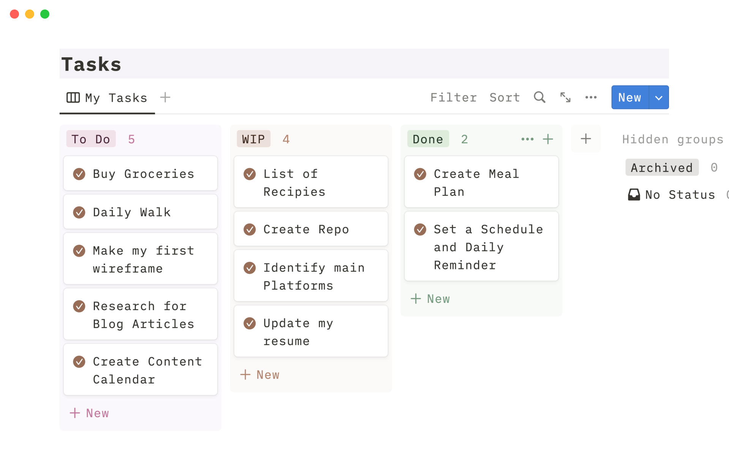Toggle the Buy Groceries checkmark
Viewport: 729px width, 456px height.
tap(79, 174)
